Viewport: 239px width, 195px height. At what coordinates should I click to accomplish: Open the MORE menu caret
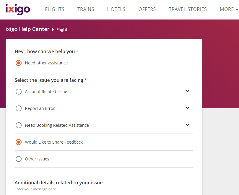pyautogui.click(x=237, y=10)
